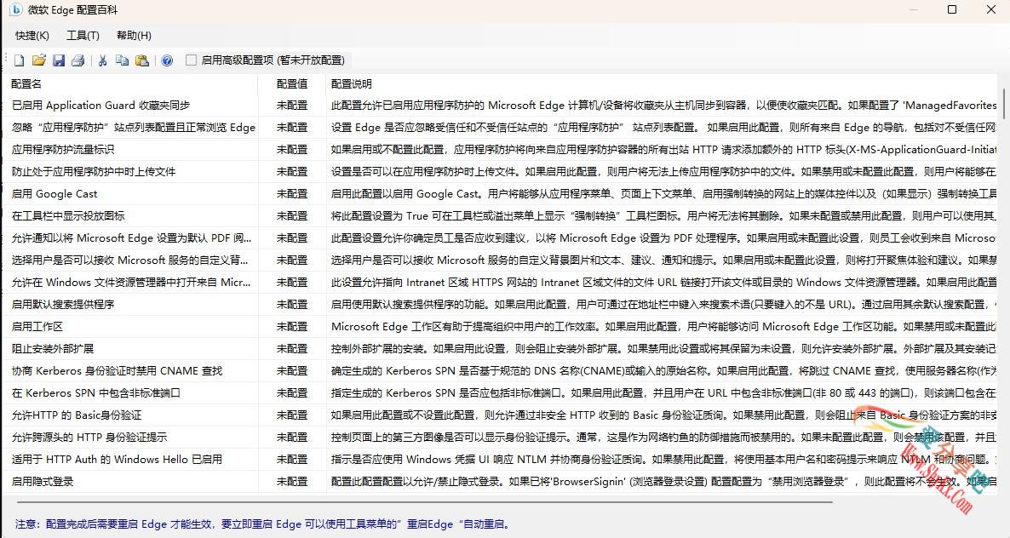Click the Save floppy disk icon
Screen dimensions: 1010x538
[59, 60]
